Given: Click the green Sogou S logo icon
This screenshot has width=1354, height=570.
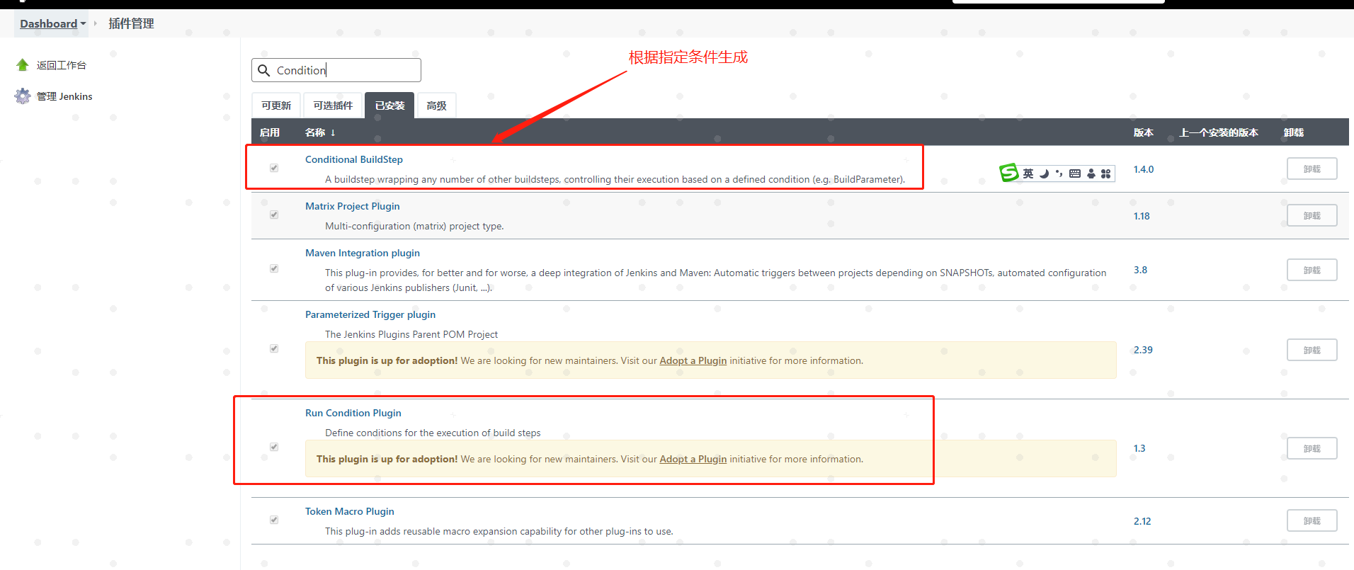Looking at the screenshot, I should pos(1008,172).
